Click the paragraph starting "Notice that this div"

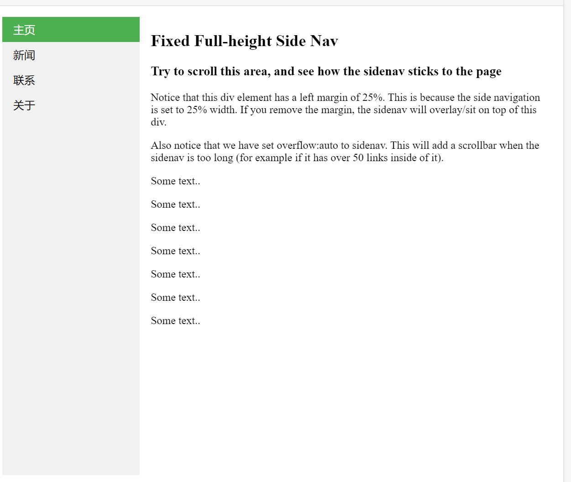tap(345, 110)
